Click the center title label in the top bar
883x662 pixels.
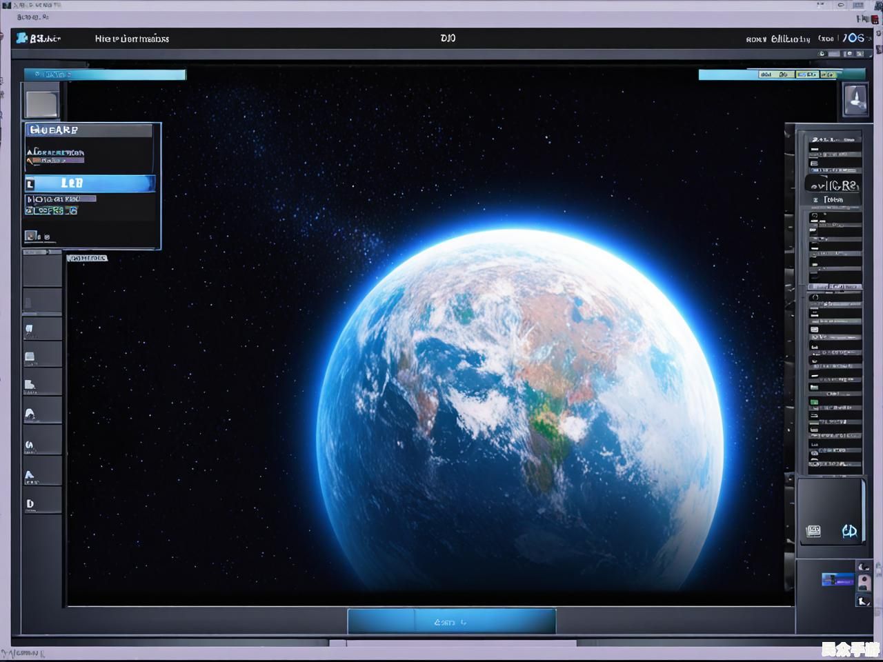point(448,38)
